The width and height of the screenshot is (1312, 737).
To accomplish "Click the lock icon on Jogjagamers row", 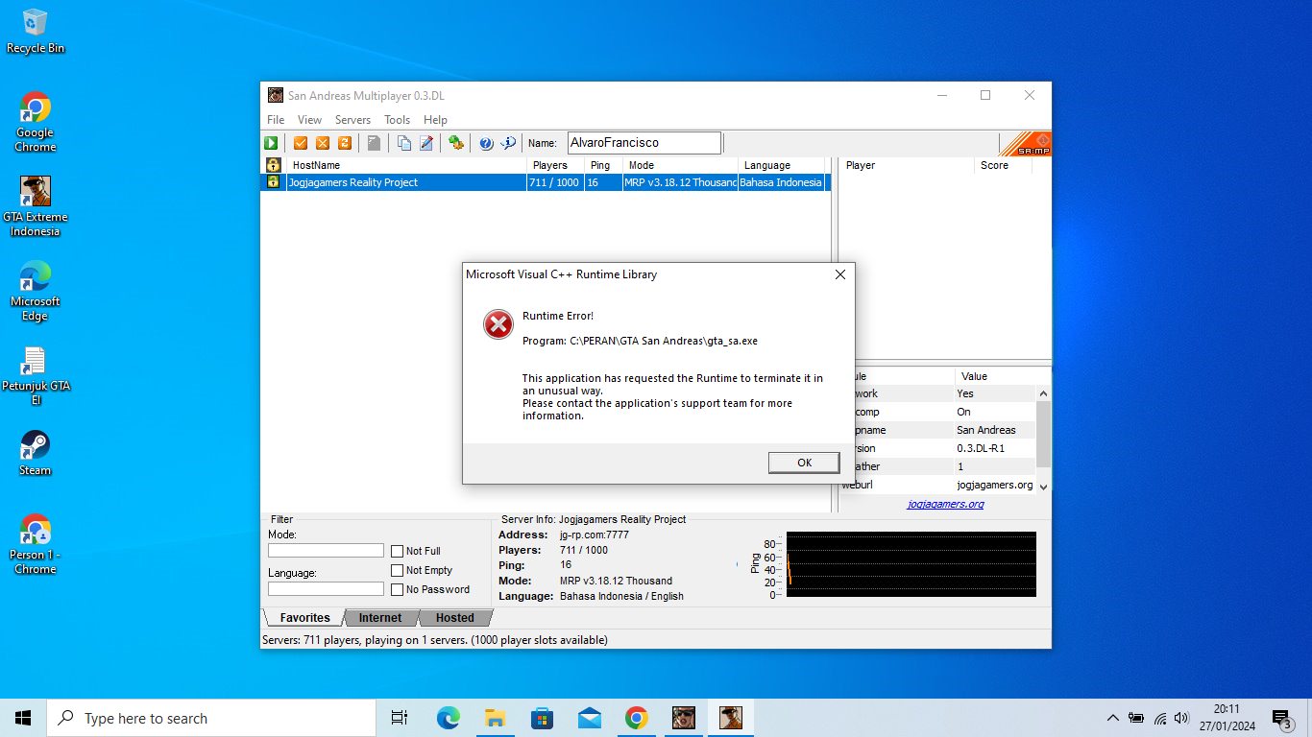I will click(x=273, y=182).
